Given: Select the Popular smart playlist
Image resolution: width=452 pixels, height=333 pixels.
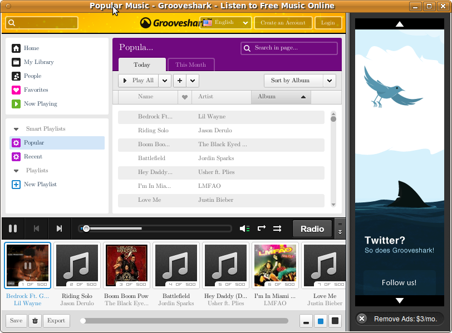Looking at the screenshot, I should click(x=57, y=143).
